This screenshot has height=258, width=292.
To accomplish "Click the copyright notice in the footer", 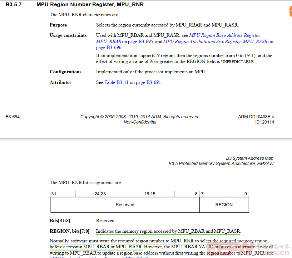I will click(x=140, y=117).
